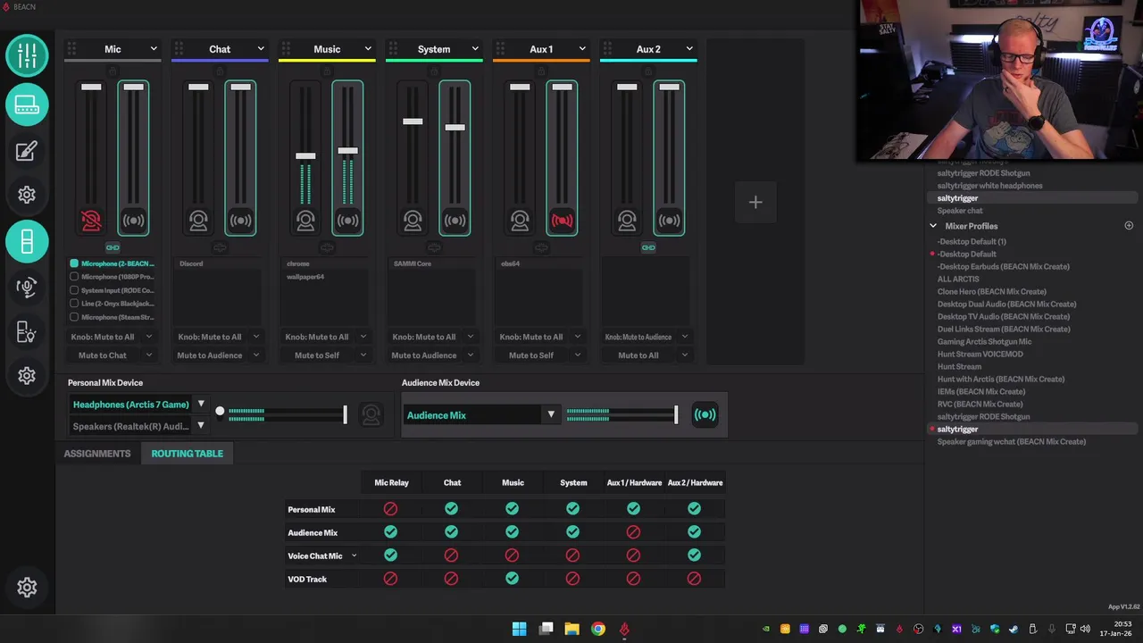Click Audience Mix Device volume slider handle
Viewport: 1143px width, 643px height.
point(676,414)
